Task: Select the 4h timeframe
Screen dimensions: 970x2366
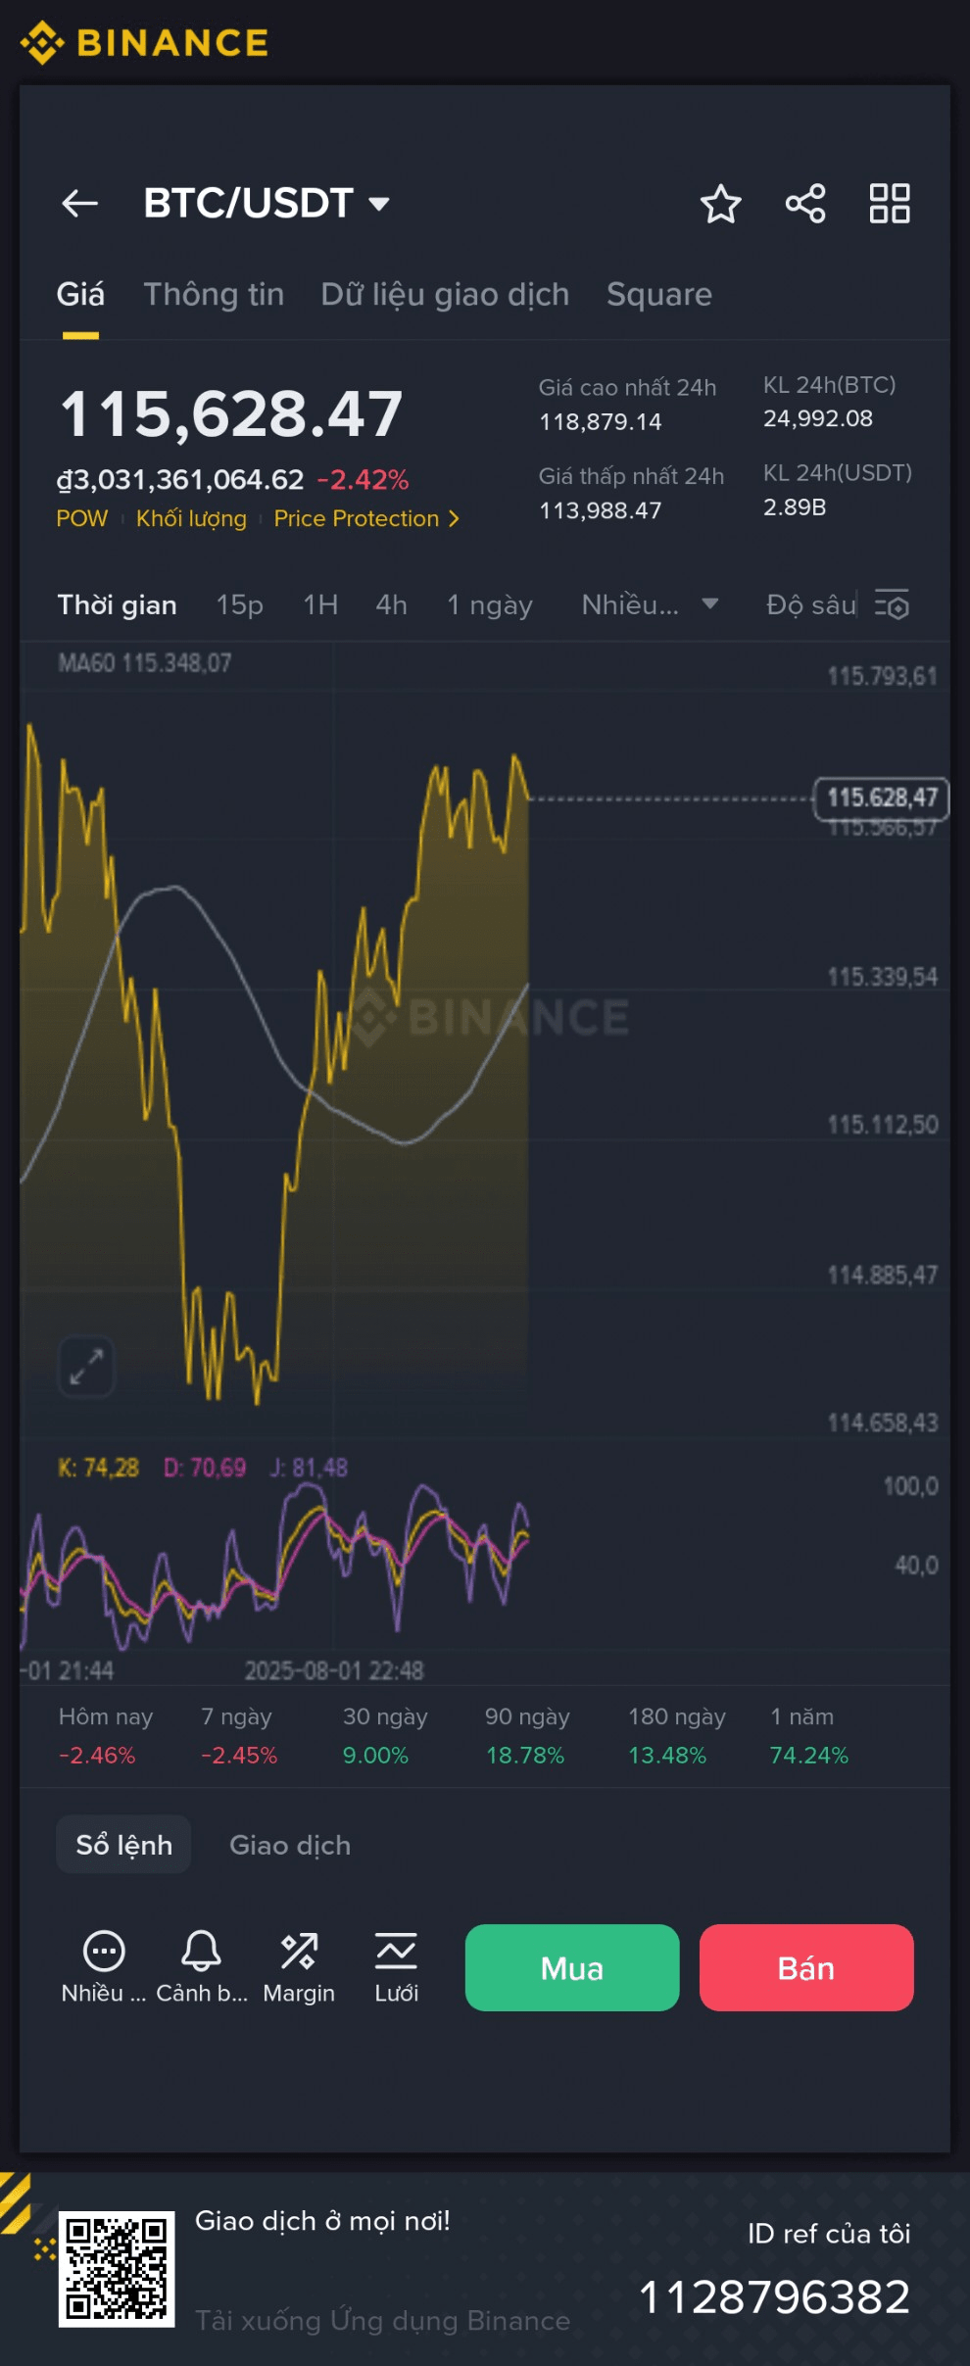Action: (x=391, y=604)
